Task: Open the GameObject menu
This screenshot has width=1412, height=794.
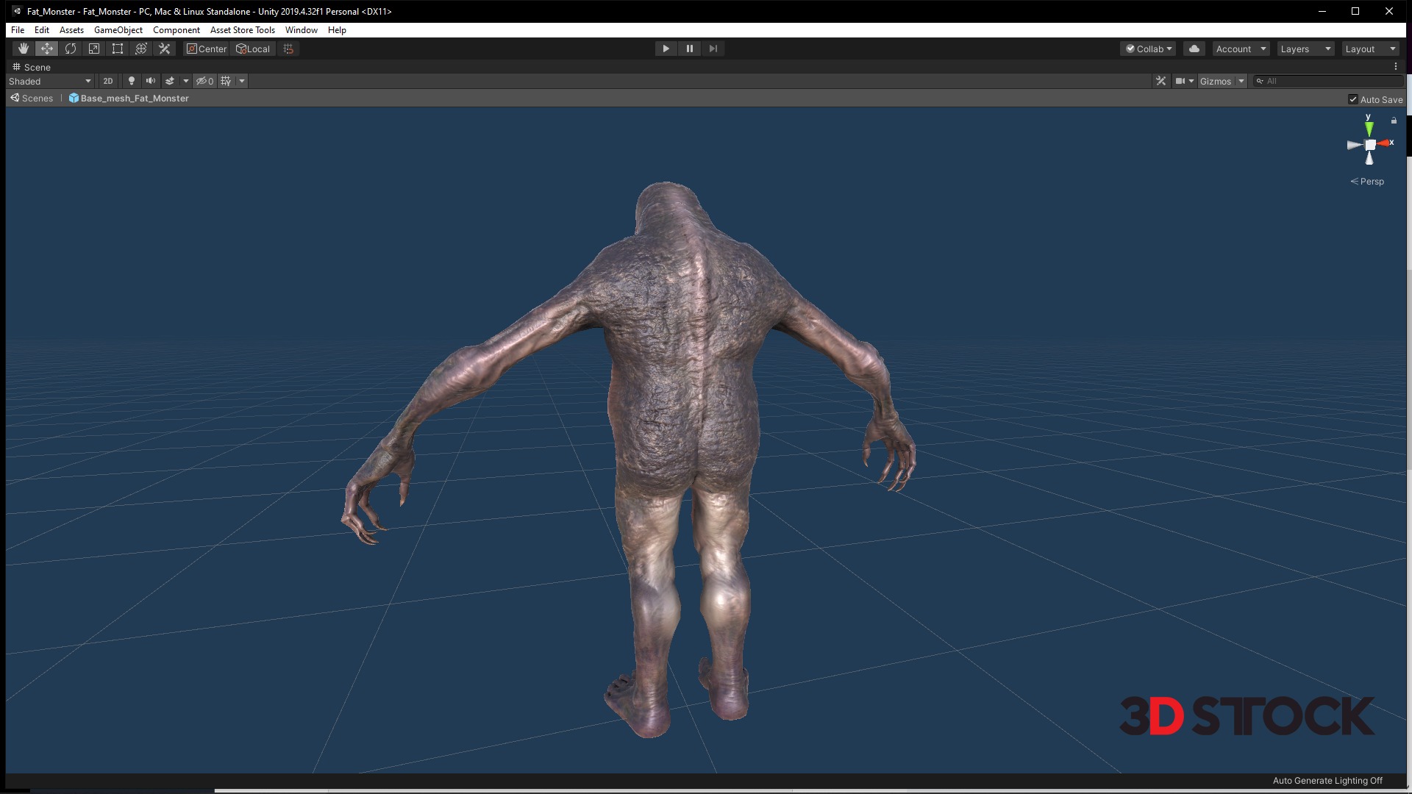Action: (x=118, y=30)
